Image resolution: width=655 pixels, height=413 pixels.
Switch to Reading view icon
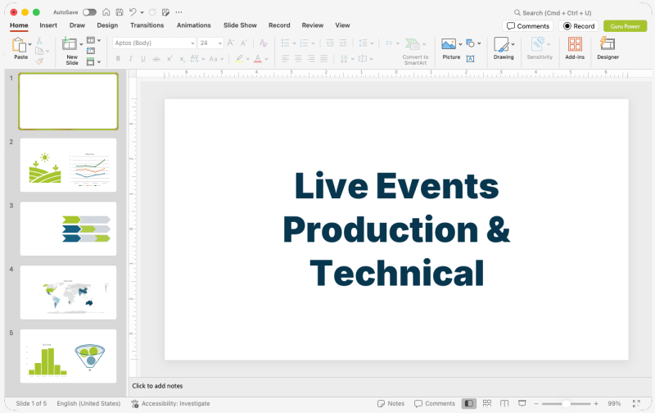[504, 403]
